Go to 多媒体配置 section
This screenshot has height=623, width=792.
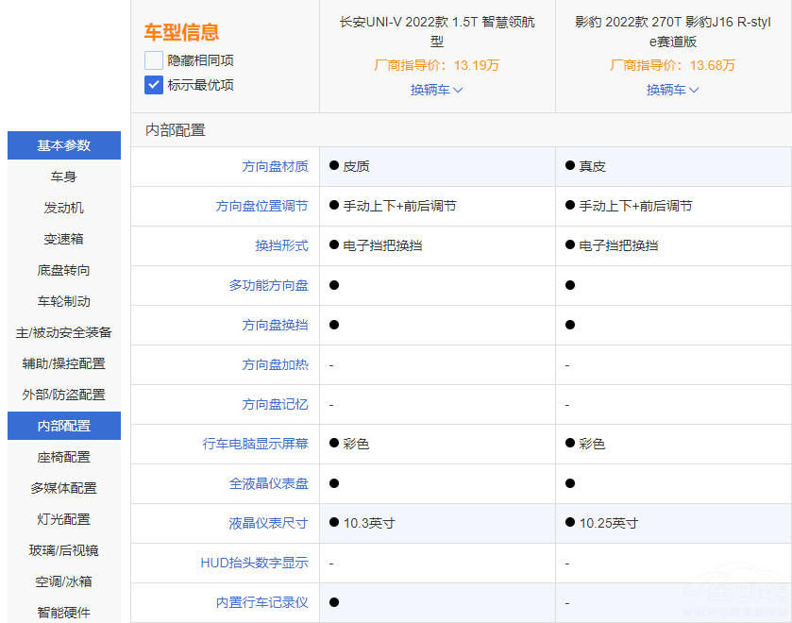coord(64,488)
